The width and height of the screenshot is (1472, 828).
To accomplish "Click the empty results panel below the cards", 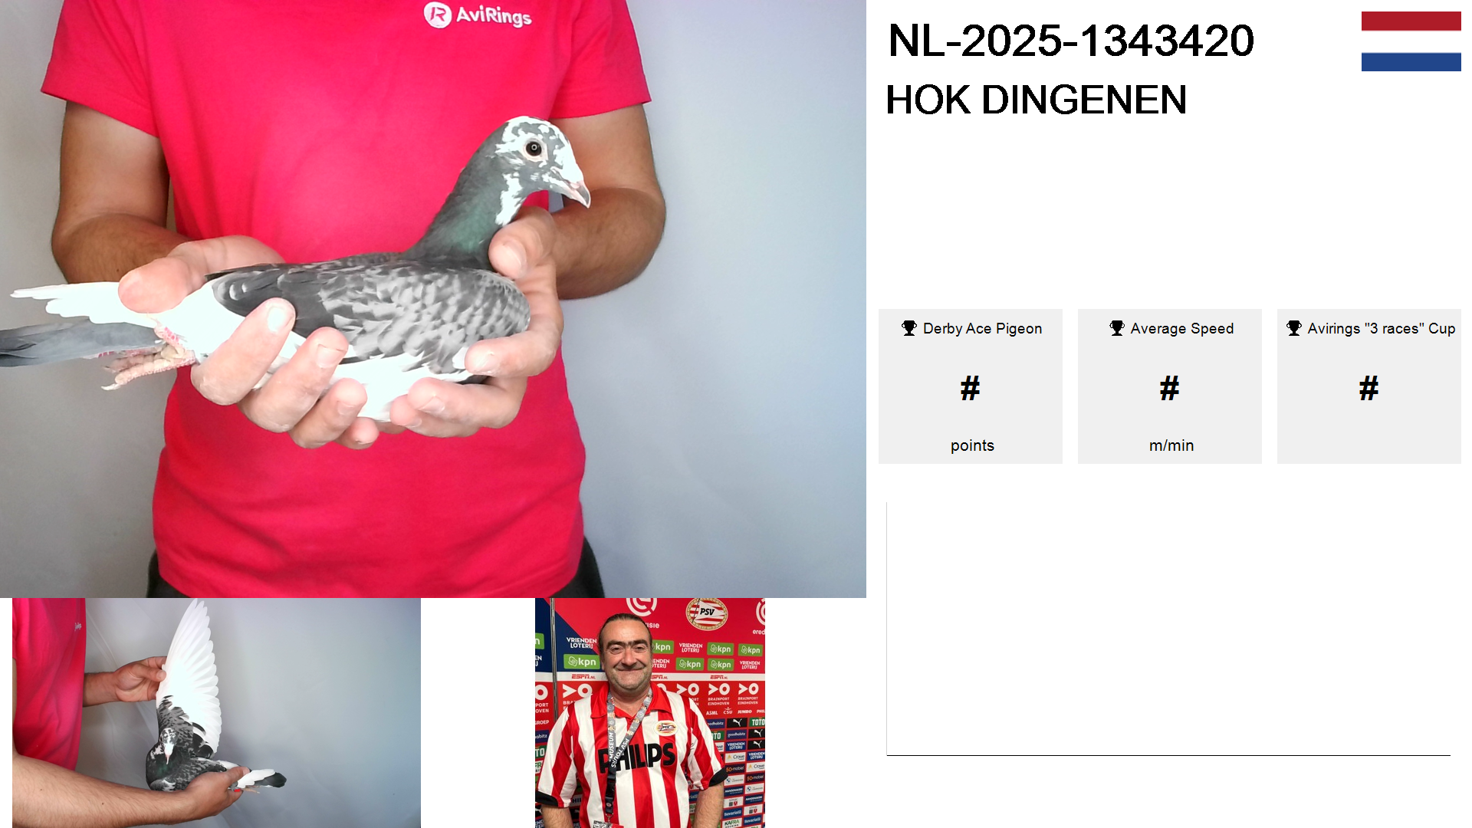I will pos(1168,629).
